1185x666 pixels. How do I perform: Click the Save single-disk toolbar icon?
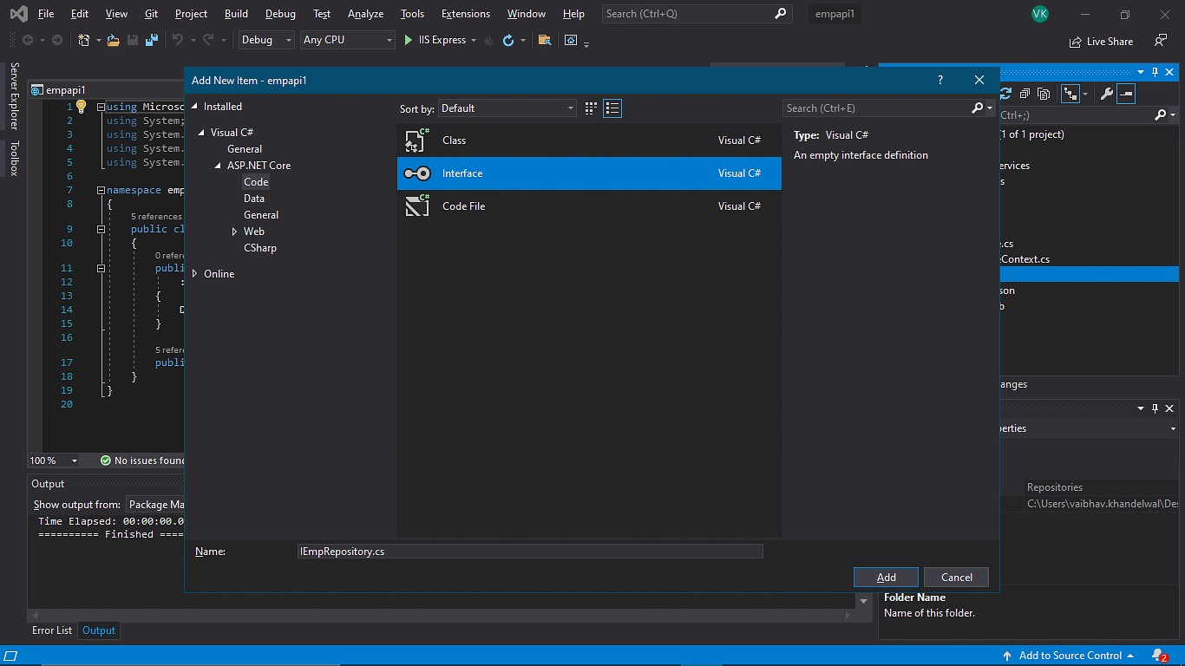[x=133, y=40]
